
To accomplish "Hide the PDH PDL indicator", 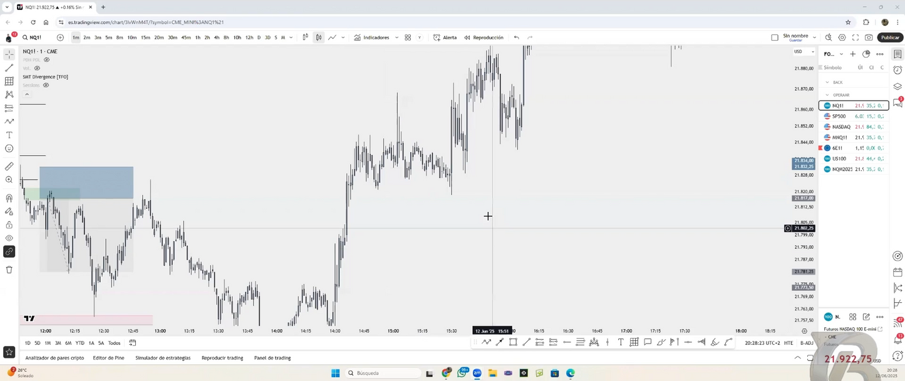I will tap(46, 59).
